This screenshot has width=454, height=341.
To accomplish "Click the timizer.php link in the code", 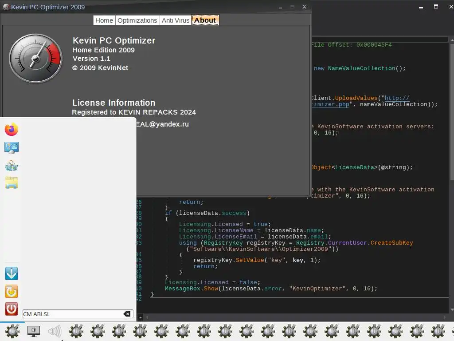I will click(x=330, y=104).
